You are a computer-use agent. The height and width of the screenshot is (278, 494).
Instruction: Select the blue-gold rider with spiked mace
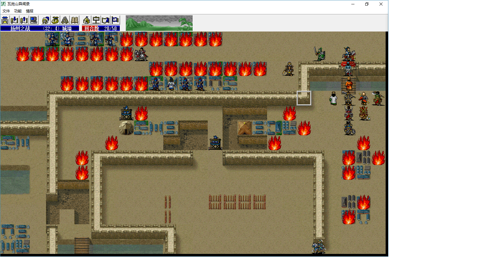click(349, 128)
